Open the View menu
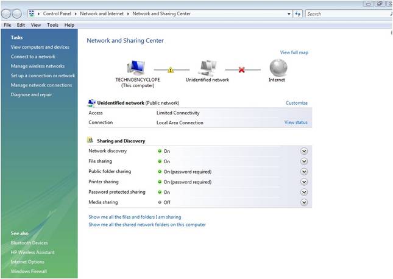Screen dimensions: 393x279 pyautogui.click(x=36, y=25)
